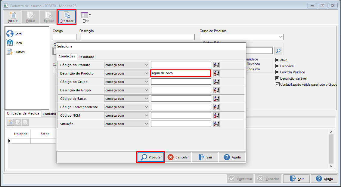Click the Descrição do Grupo value field
341x187 pixels.
pyautogui.click(x=181, y=90)
